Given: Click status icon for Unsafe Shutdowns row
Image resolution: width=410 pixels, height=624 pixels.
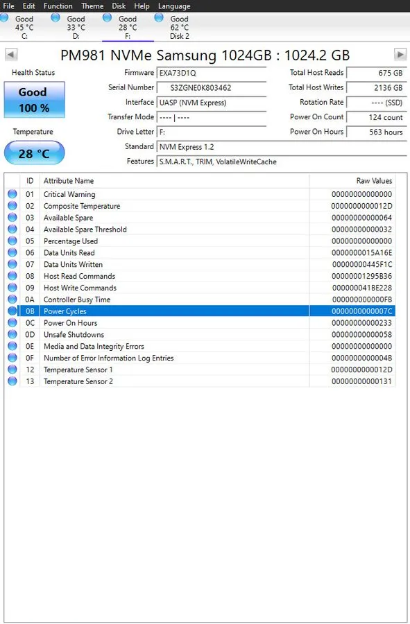Looking at the screenshot, I should (12, 334).
